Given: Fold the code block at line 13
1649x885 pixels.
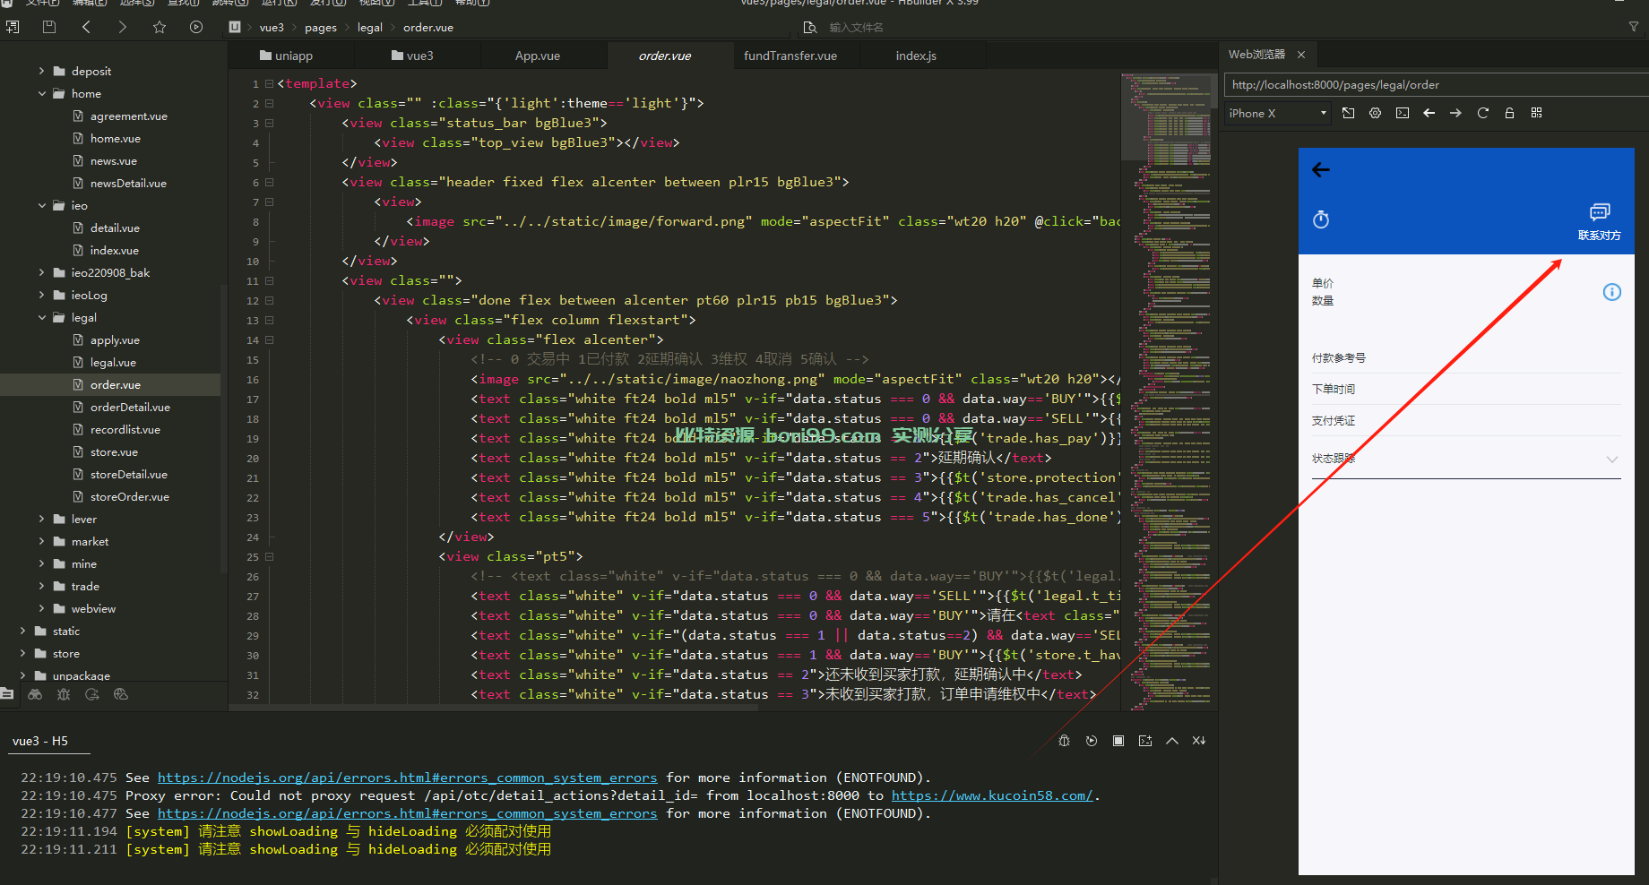Looking at the screenshot, I should (x=269, y=320).
